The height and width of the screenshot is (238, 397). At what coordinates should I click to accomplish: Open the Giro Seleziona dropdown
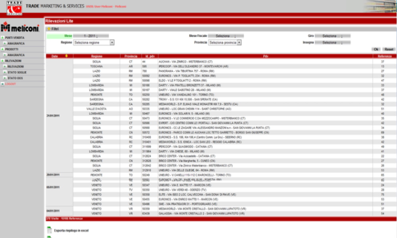(332, 36)
